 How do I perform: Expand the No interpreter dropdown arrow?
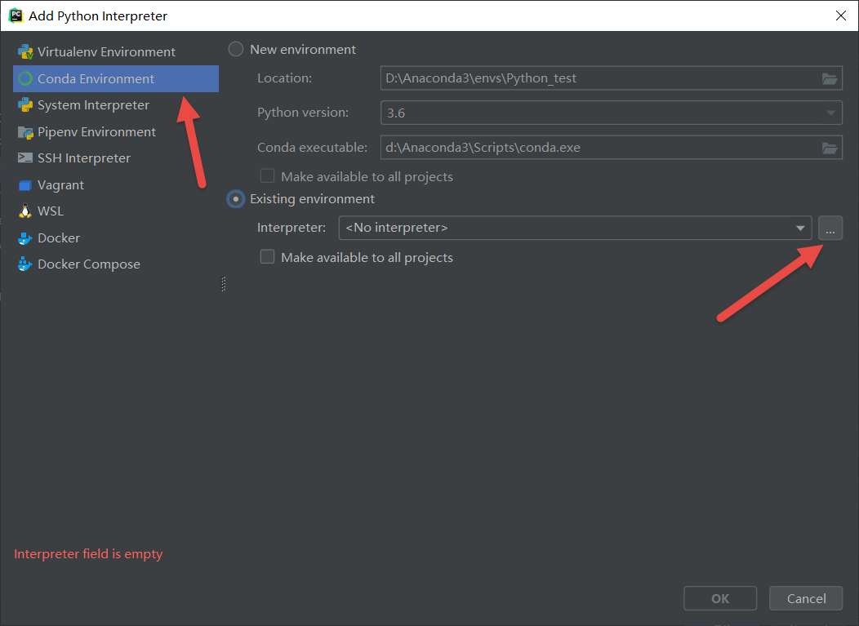(x=800, y=228)
